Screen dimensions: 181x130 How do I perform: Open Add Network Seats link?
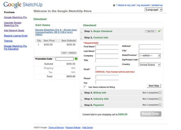(14, 31)
